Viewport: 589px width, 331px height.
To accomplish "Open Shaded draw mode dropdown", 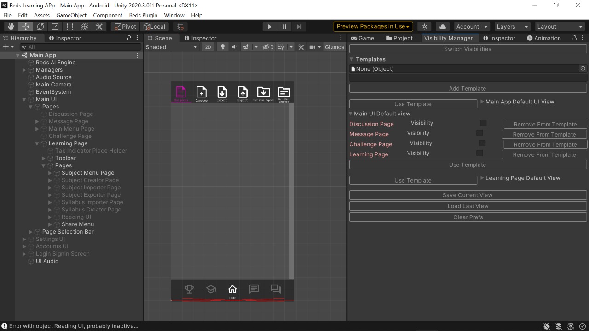I will click(x=171, y=47).
